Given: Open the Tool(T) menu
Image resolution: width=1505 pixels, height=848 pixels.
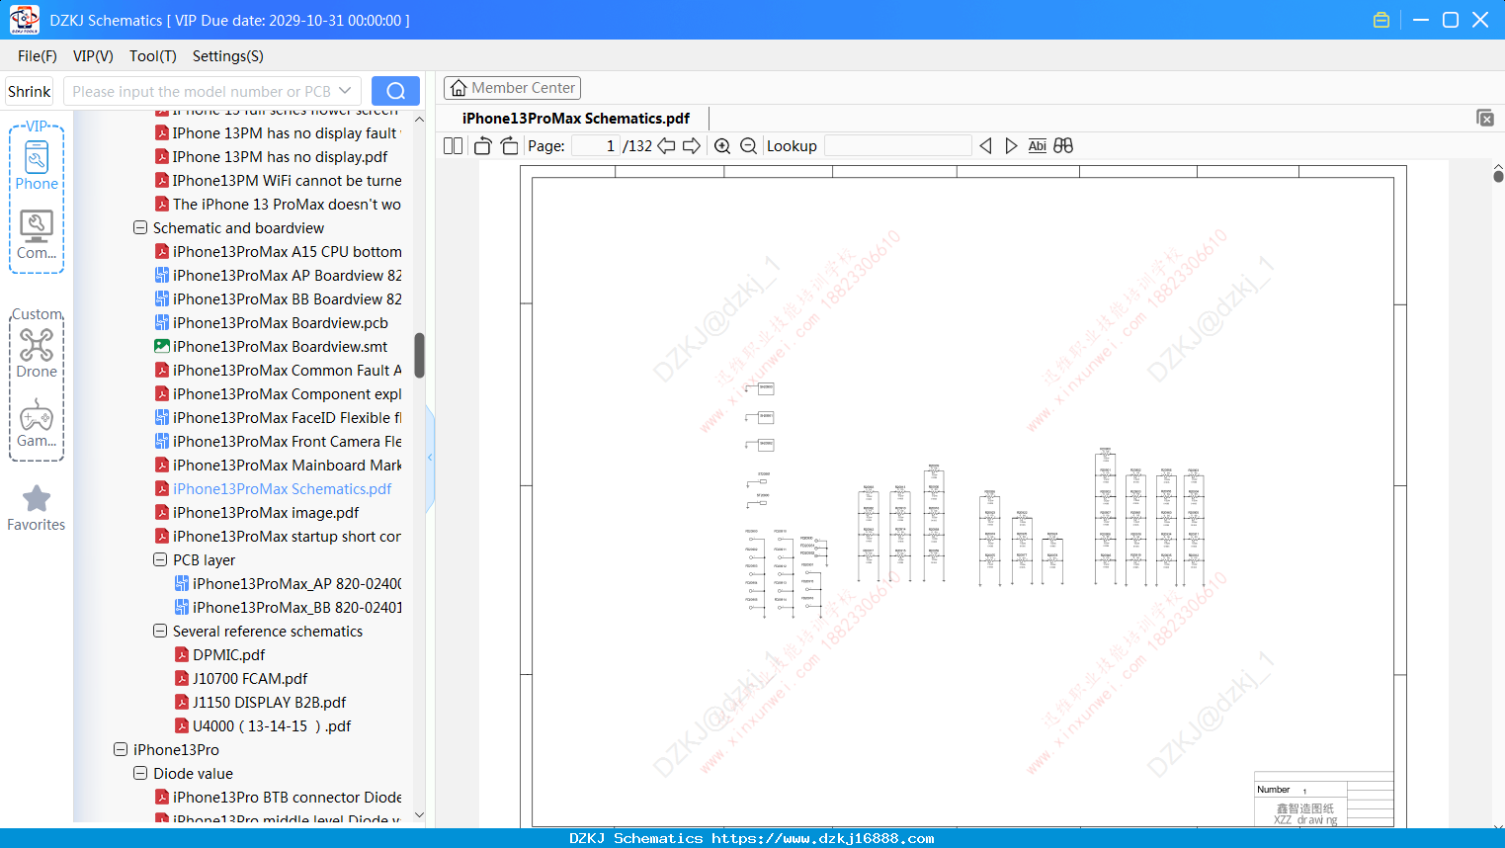Looking at the screenshot, I should pyautogui.click(x=153, y=56).
